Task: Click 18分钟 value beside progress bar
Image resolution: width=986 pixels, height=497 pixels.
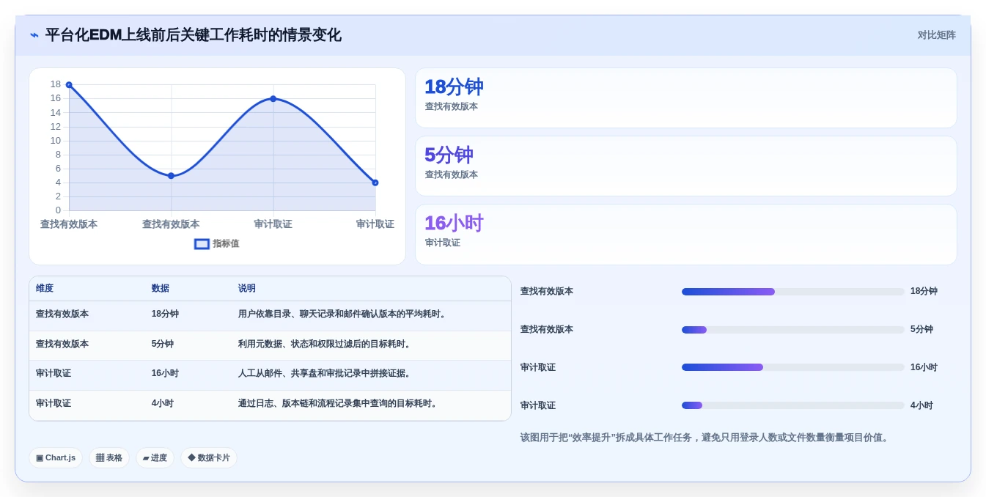Action: click(x=924, y=292)
